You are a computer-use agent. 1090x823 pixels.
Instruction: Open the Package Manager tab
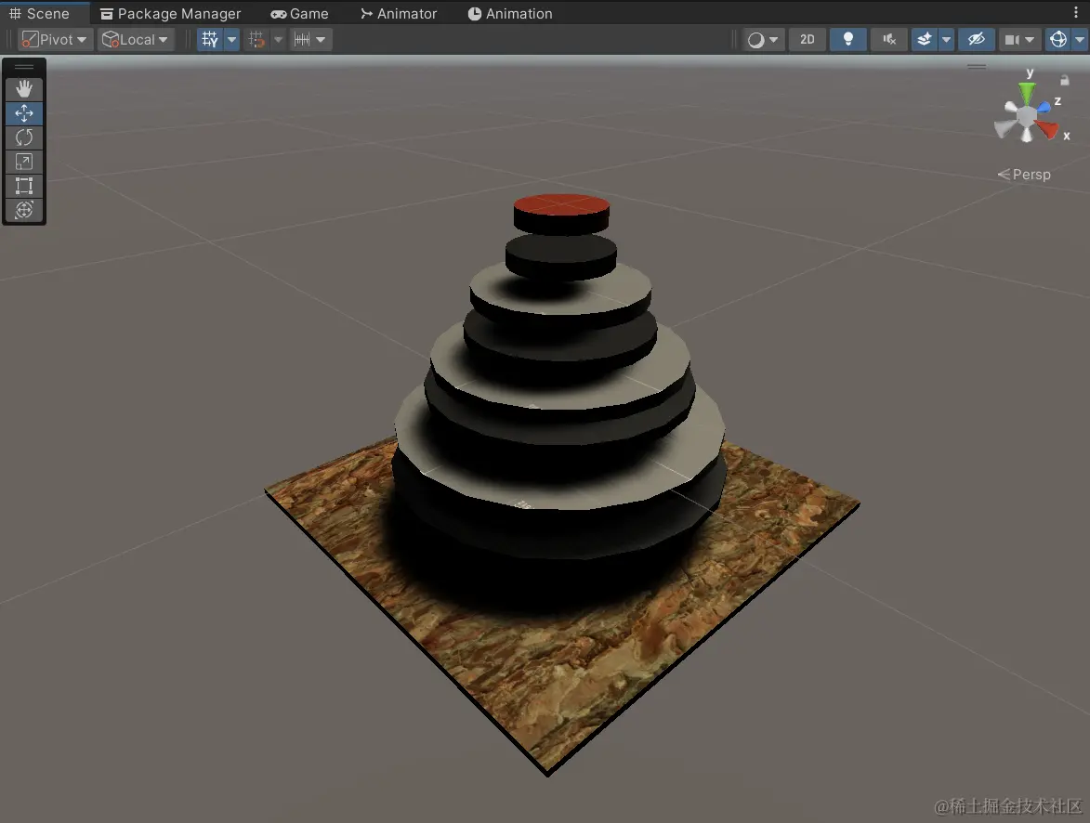click(x=171, y=13)
